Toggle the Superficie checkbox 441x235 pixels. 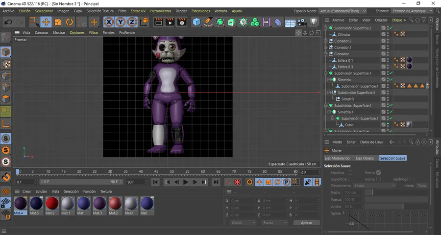[x=350, y=179]
